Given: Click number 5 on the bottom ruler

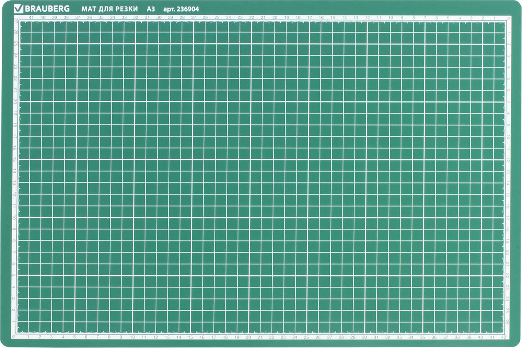Looking at the screenshot, I should (74, 337).
